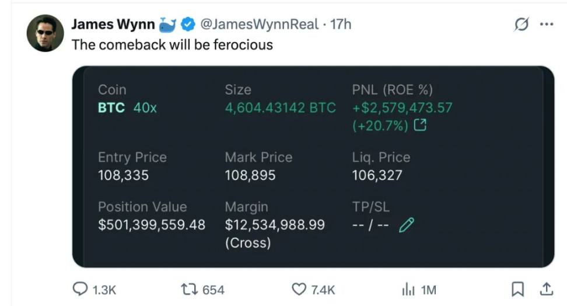Click the PNL external share icon

click(420, 126)
